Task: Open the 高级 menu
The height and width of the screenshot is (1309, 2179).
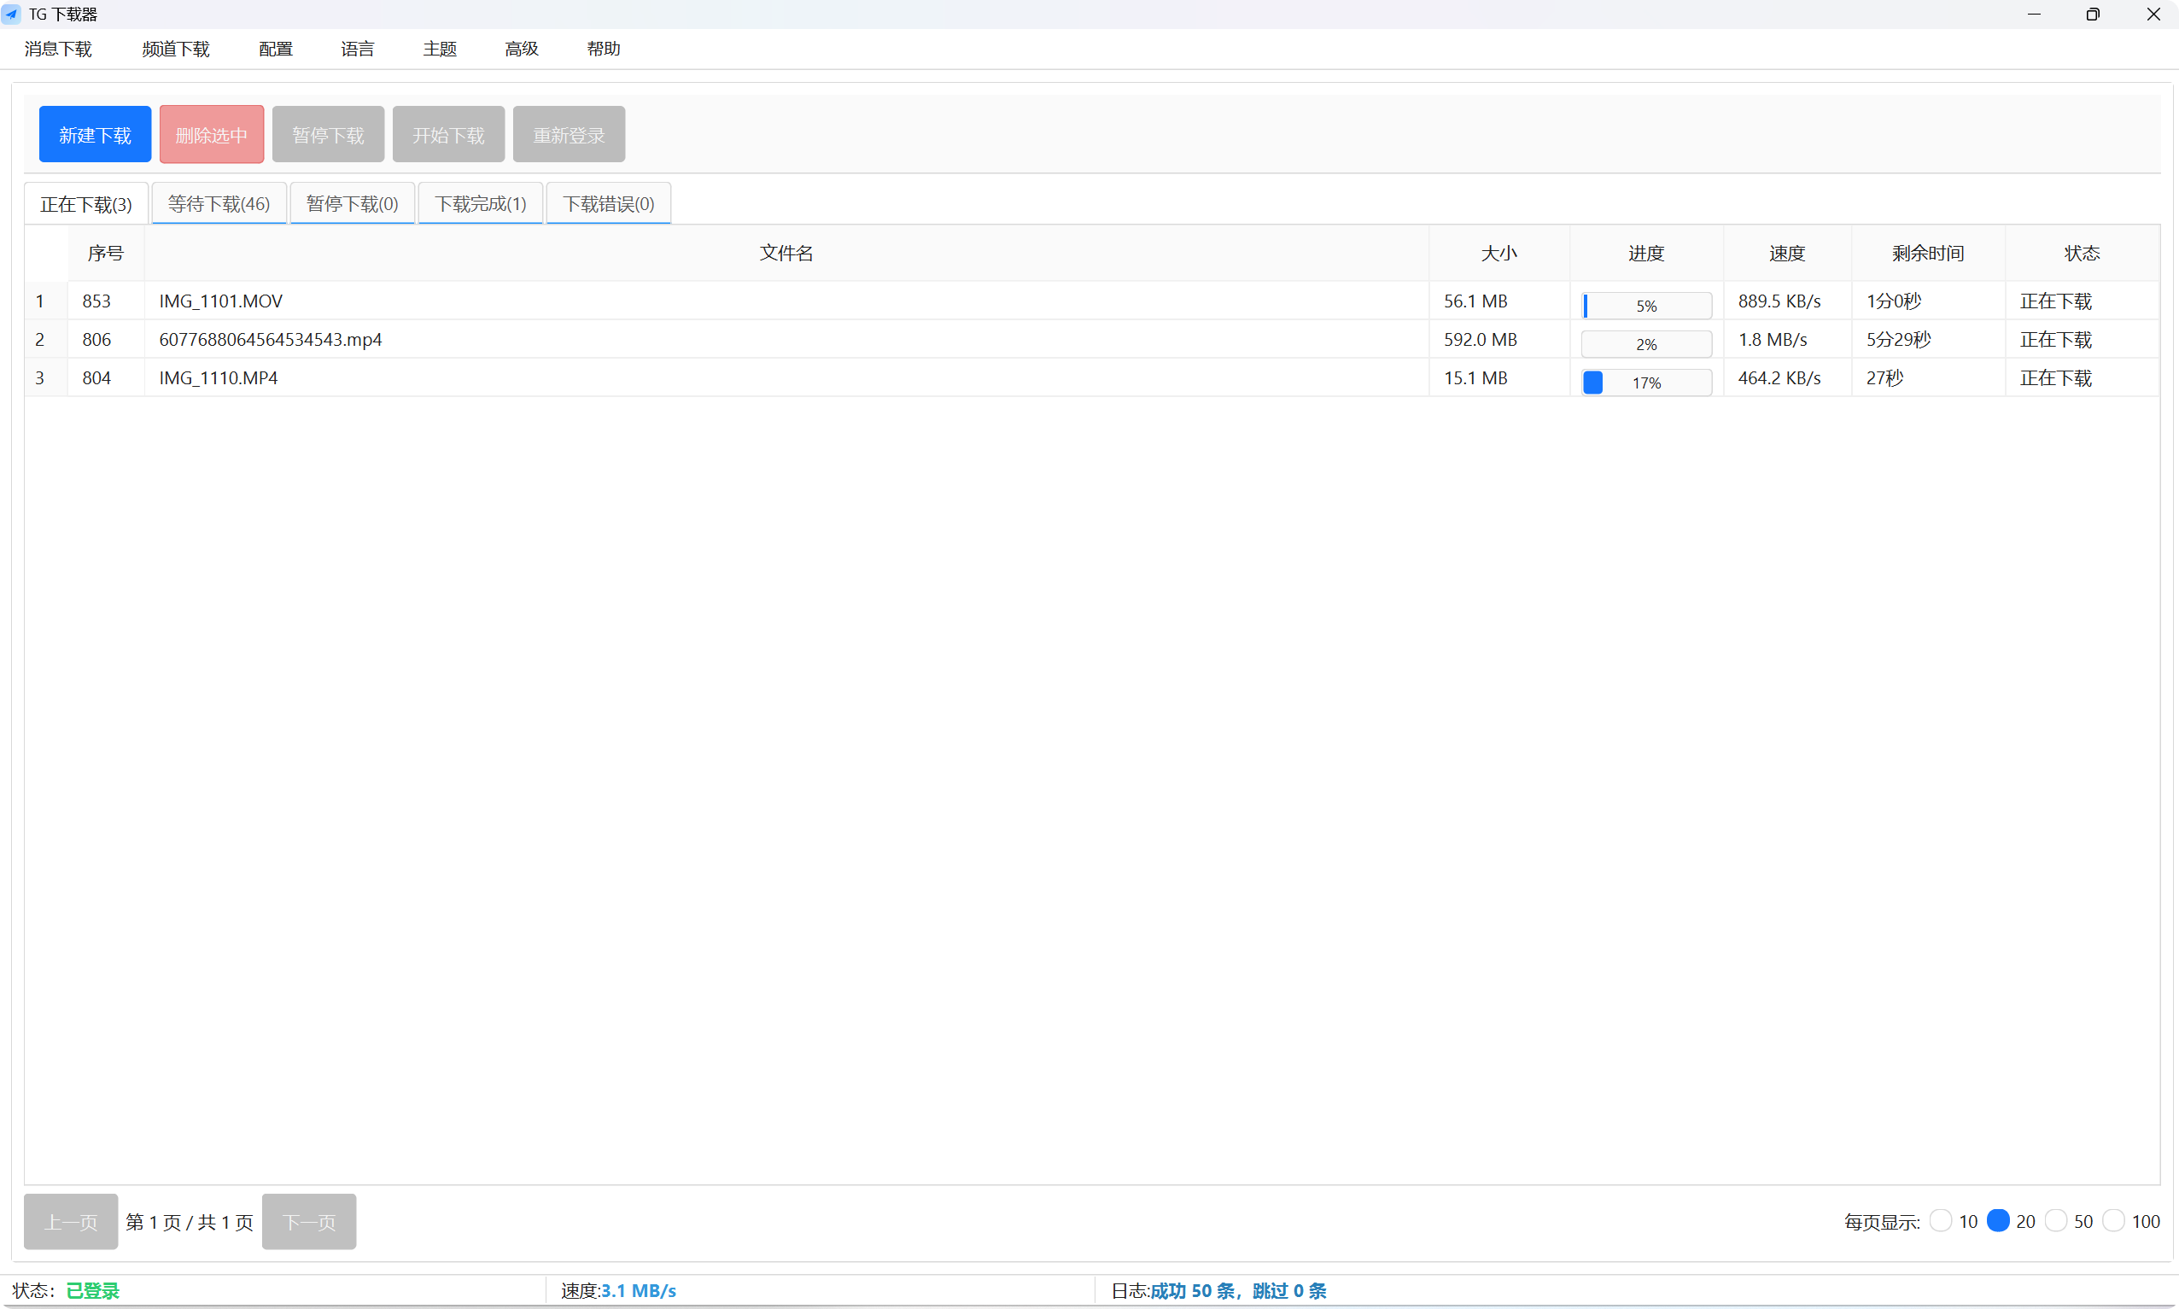Action: 520,50
